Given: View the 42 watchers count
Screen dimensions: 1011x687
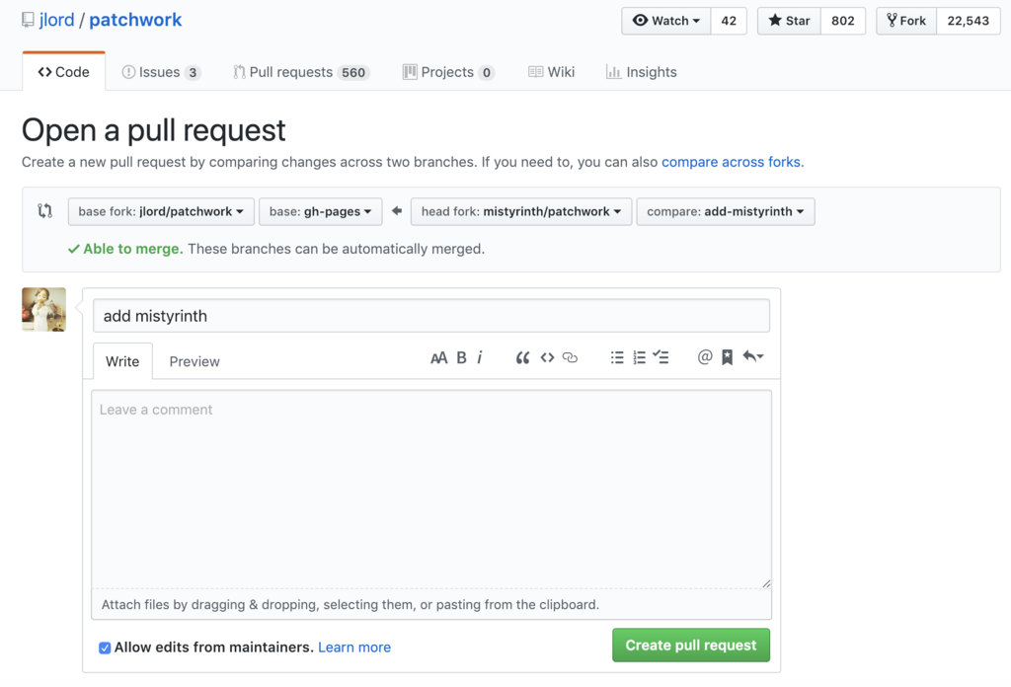Looking at the screenshot, I should pyautogui.click(x=729, y=21).
